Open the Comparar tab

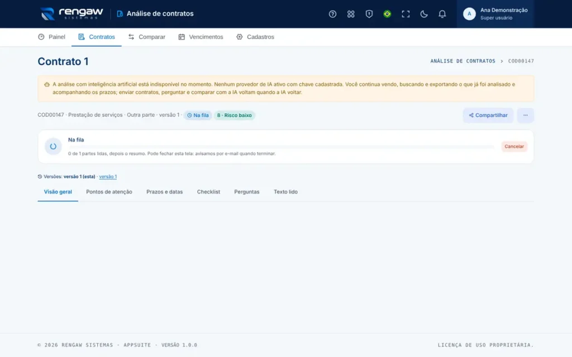pos(147,37)
